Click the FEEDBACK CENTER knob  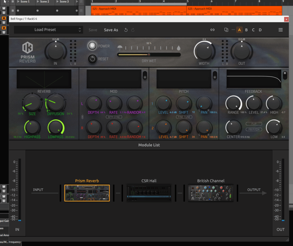pyautogui.click(x=234, y=128)
